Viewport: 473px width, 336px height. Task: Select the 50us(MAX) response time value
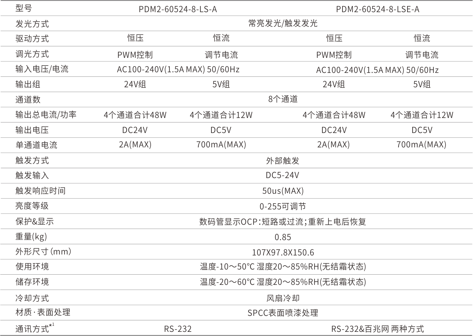[x=283, y=191]
